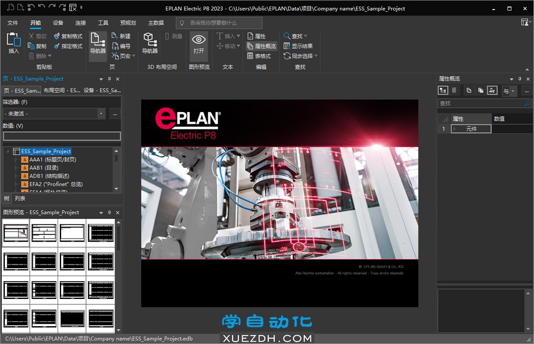534x344 pixels.
Task: Click the 数值: (V) input field
Action: pos(62,136)
